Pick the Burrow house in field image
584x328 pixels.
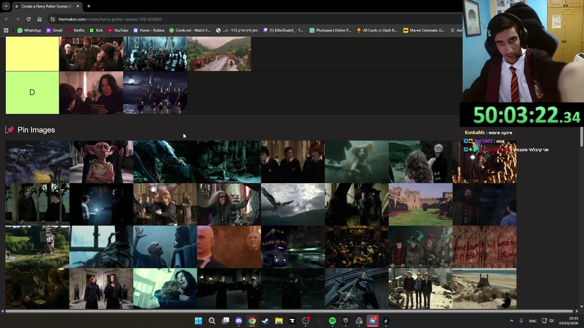click(x=37, y=247)
